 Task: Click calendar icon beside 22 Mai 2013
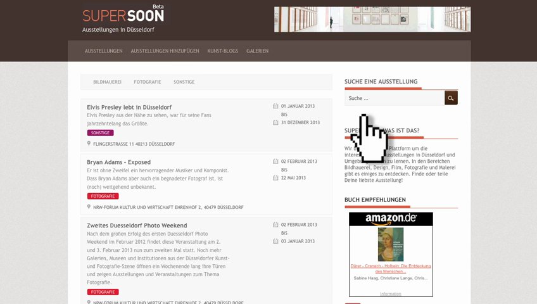tap(275, 178)
